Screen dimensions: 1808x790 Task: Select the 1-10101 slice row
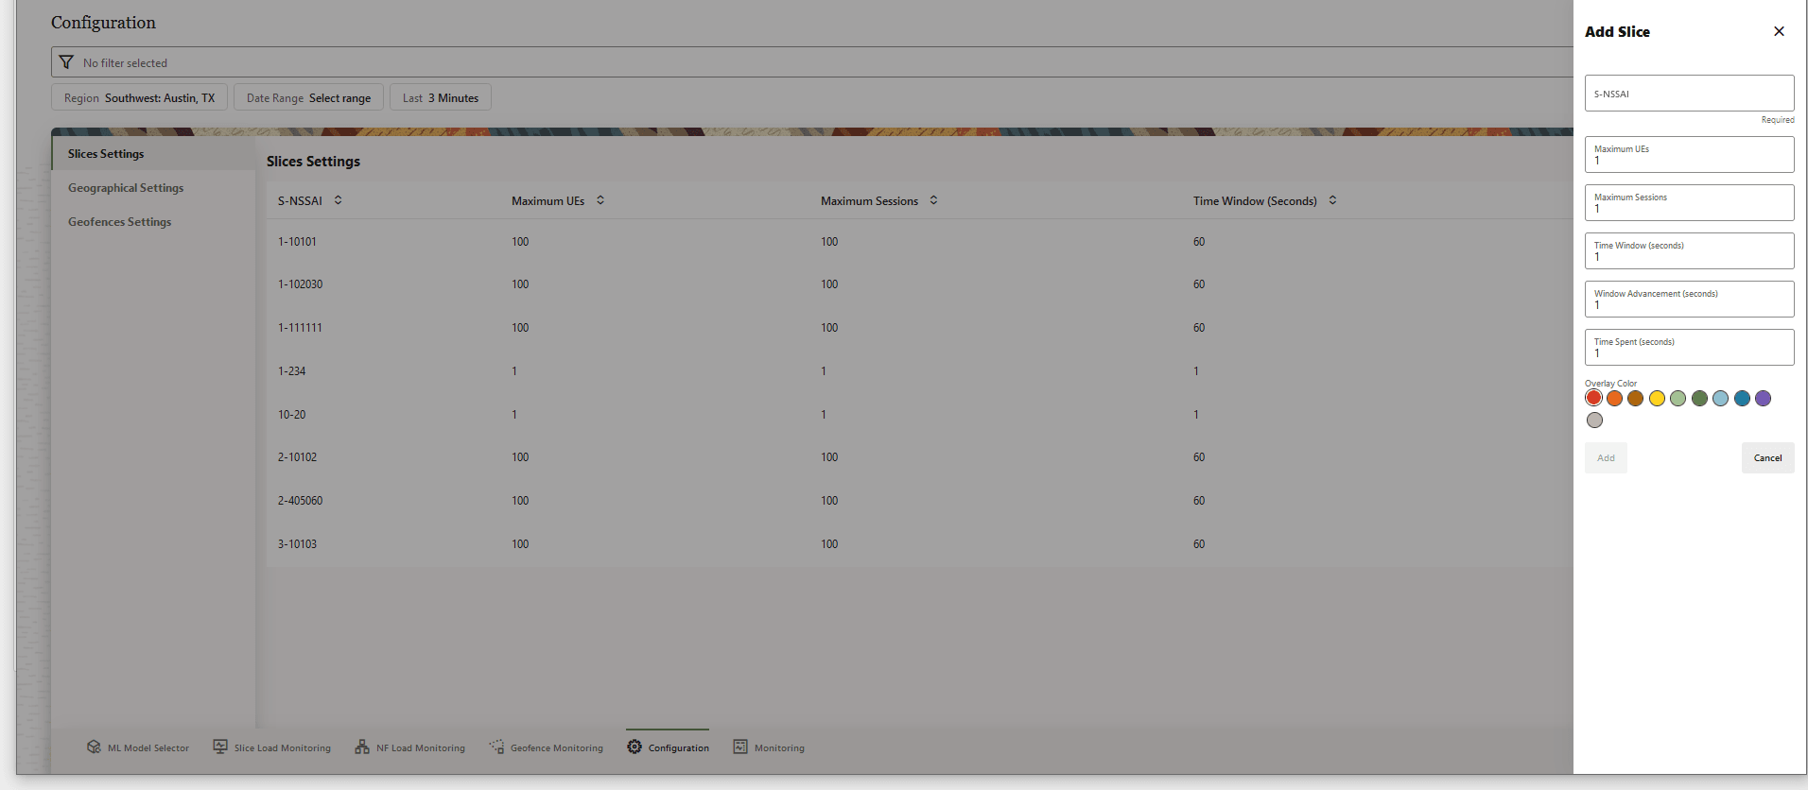[920, 242]
